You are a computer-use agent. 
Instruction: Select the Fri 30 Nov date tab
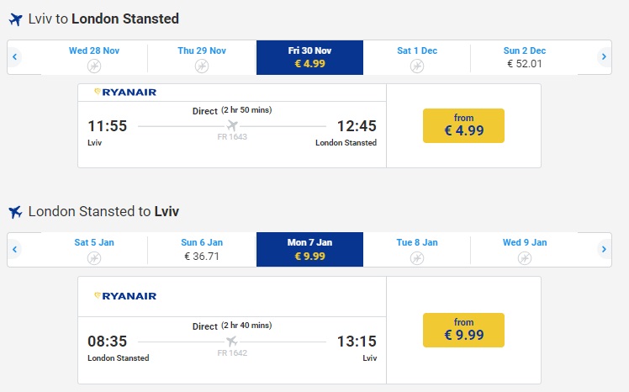[309, 57]
